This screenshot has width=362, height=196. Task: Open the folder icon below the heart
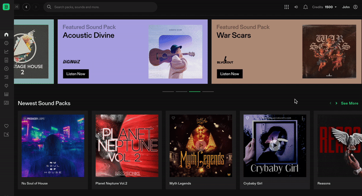(6, 135)
